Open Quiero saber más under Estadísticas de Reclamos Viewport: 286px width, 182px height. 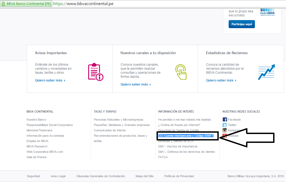pos(221,80)
